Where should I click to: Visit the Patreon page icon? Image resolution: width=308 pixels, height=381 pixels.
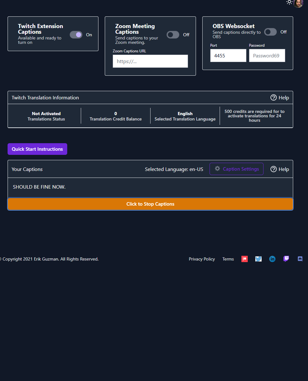(x=245, y=259)
